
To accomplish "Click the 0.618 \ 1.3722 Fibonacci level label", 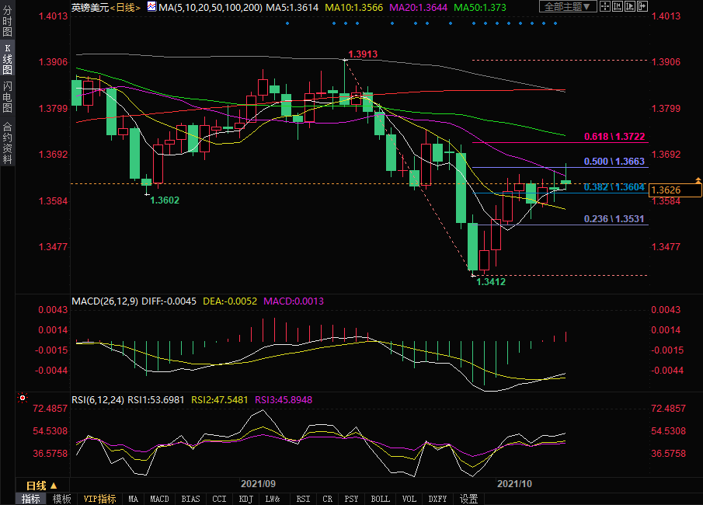I will [x=614, y=137].
